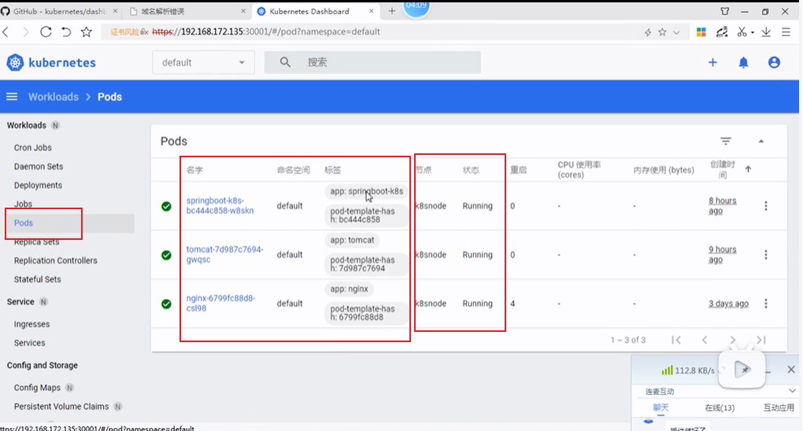Screen dimensions: 803x431
Task: Open actions menu for springboot-k8s pod
Action: coord(766,206)
